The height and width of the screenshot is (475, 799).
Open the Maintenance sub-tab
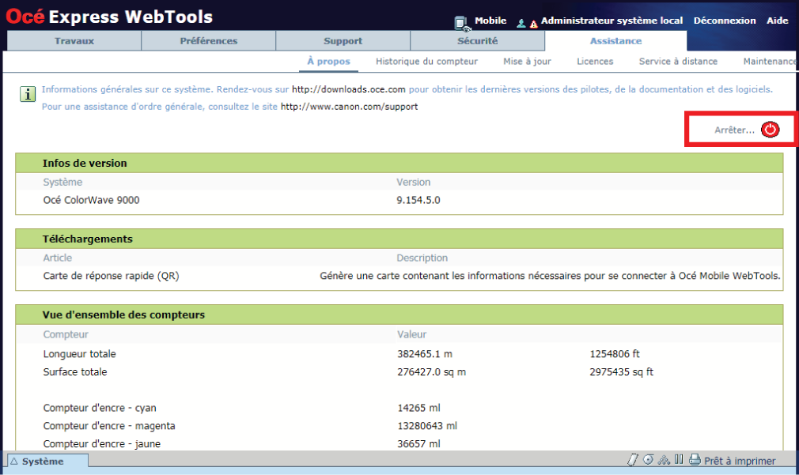pos(770,61)
